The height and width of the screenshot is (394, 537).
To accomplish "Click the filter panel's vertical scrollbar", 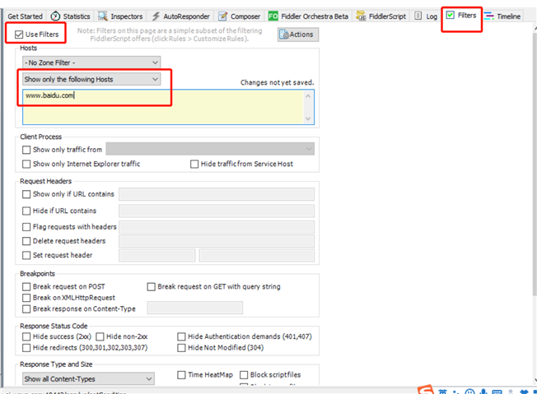I will (535, 165).
